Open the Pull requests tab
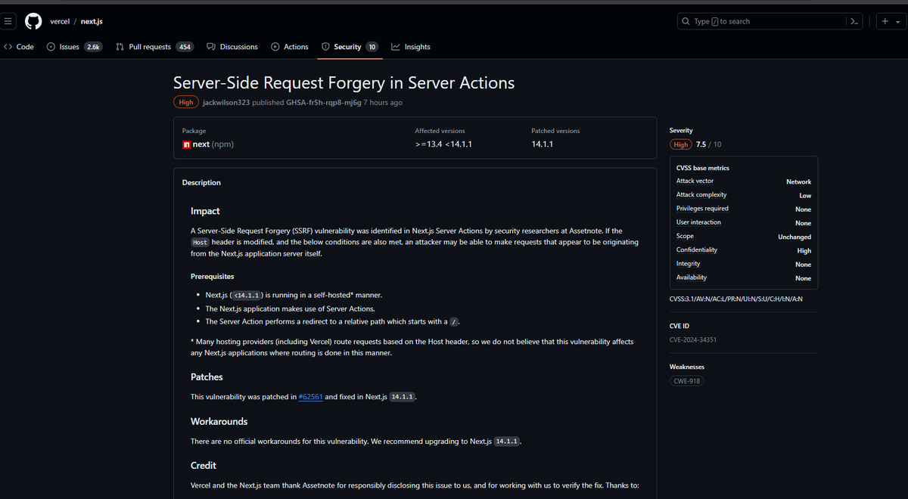The width and height of the screenshot is (908, 499). [154, 47]
